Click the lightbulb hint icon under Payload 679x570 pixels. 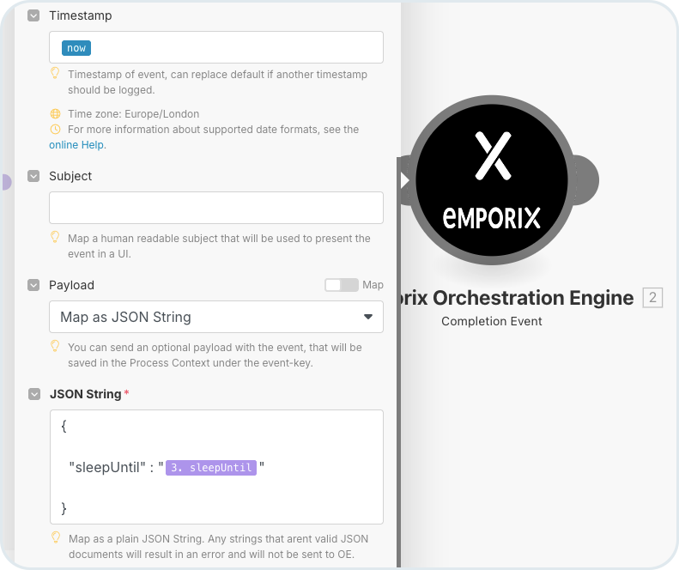pos(56,347)
